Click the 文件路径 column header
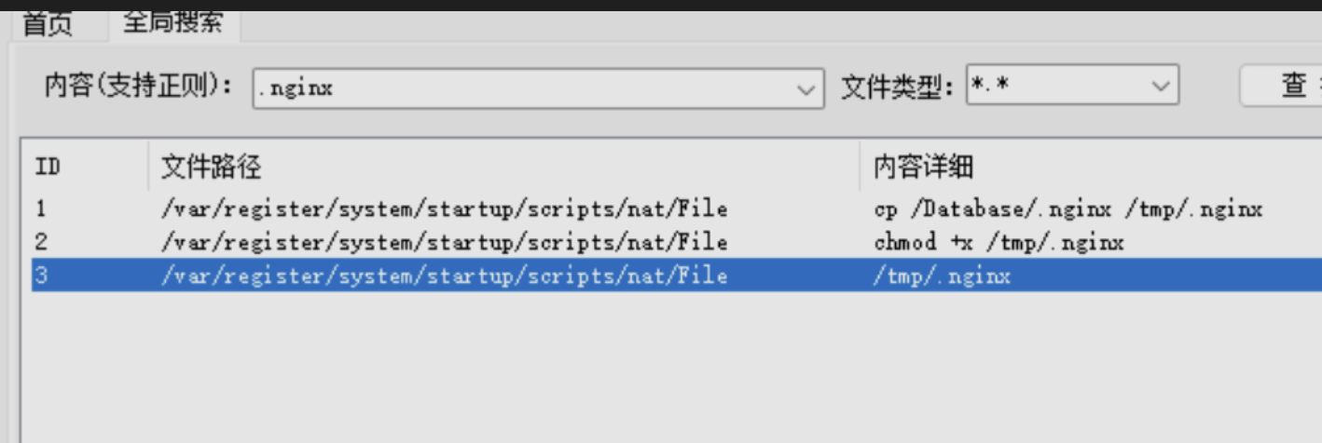 point(211,167)
